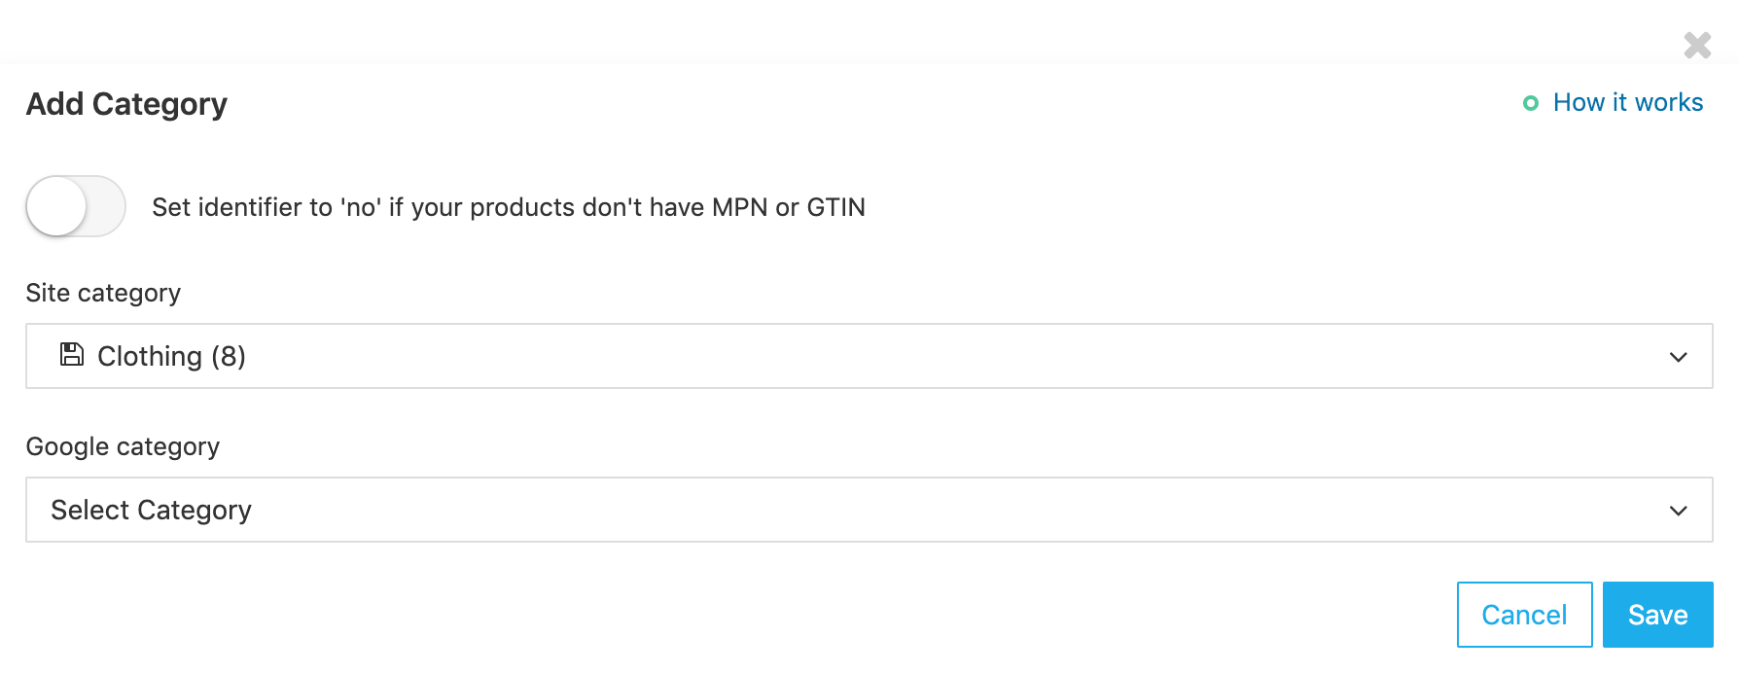Click the 'MPN or GTIN' text
1739x673 pixels.
tap(788, 207)
